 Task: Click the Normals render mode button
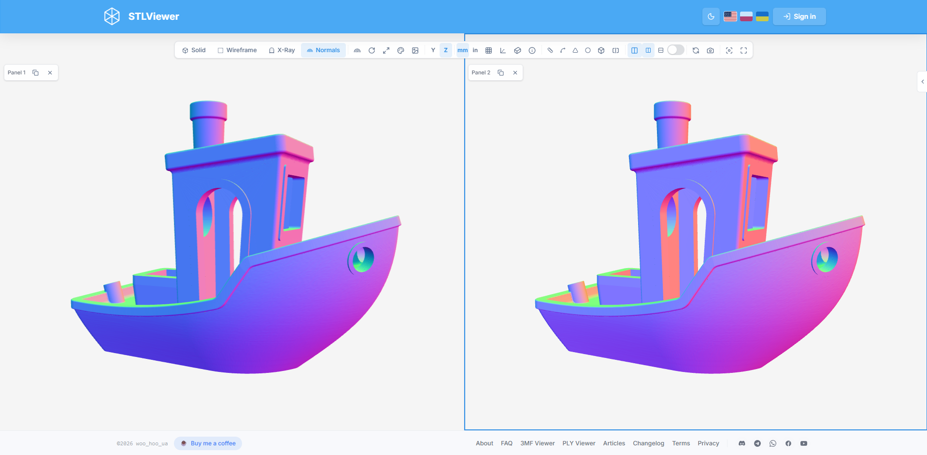point(323,50)
